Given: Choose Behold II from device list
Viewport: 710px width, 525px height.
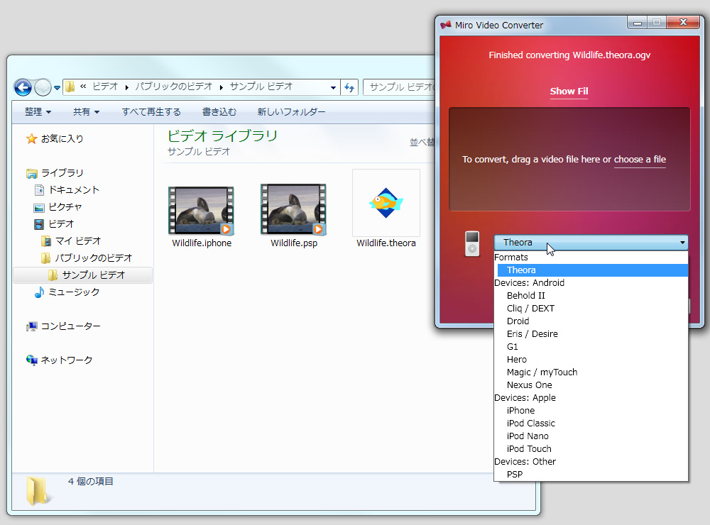Looking at the screenshot, I should pyautogui.click(x=592, y=296).
